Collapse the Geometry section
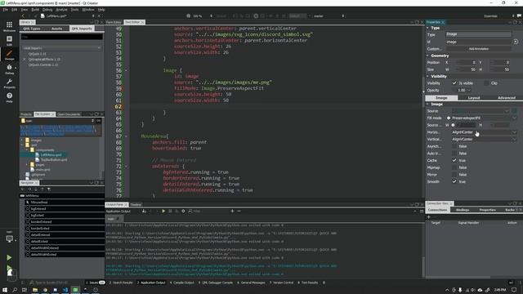This screenshot has height=294, width=523. coord(428,56)
